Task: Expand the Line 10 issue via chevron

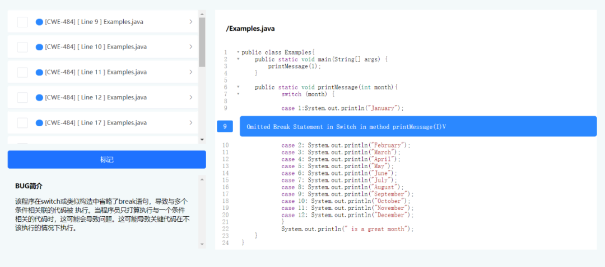Action: click(x=190, y=47)
